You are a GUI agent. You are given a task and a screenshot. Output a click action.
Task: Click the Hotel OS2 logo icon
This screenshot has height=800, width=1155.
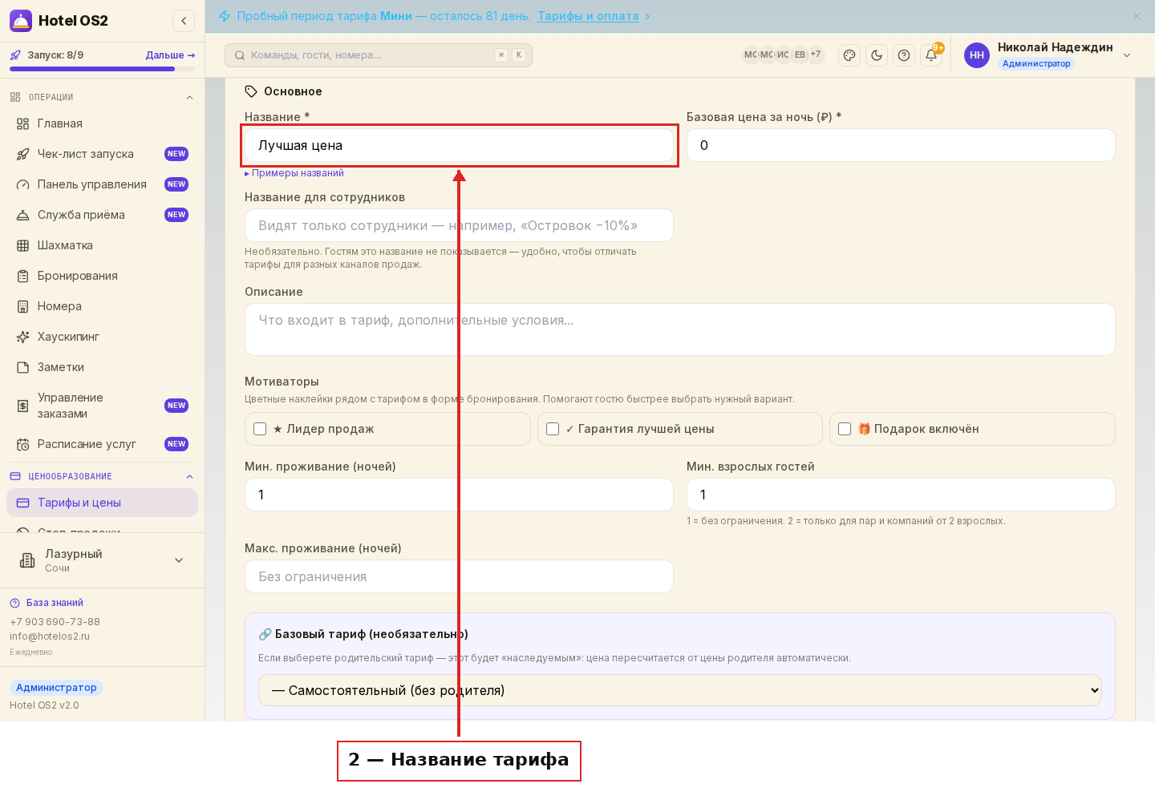21,21
